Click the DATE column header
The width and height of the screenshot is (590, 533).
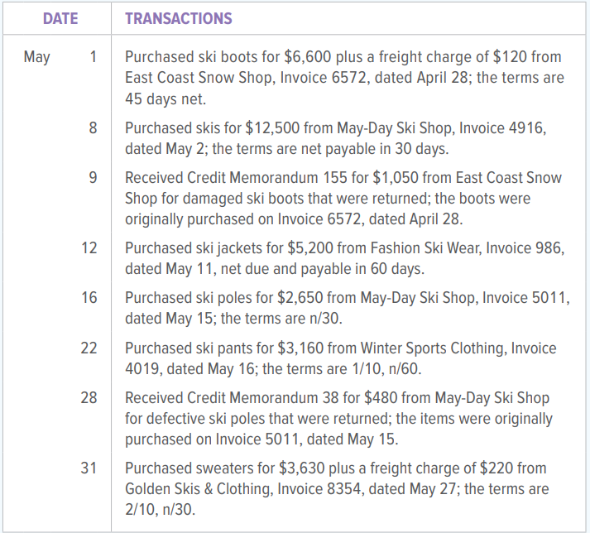(60, 18)
